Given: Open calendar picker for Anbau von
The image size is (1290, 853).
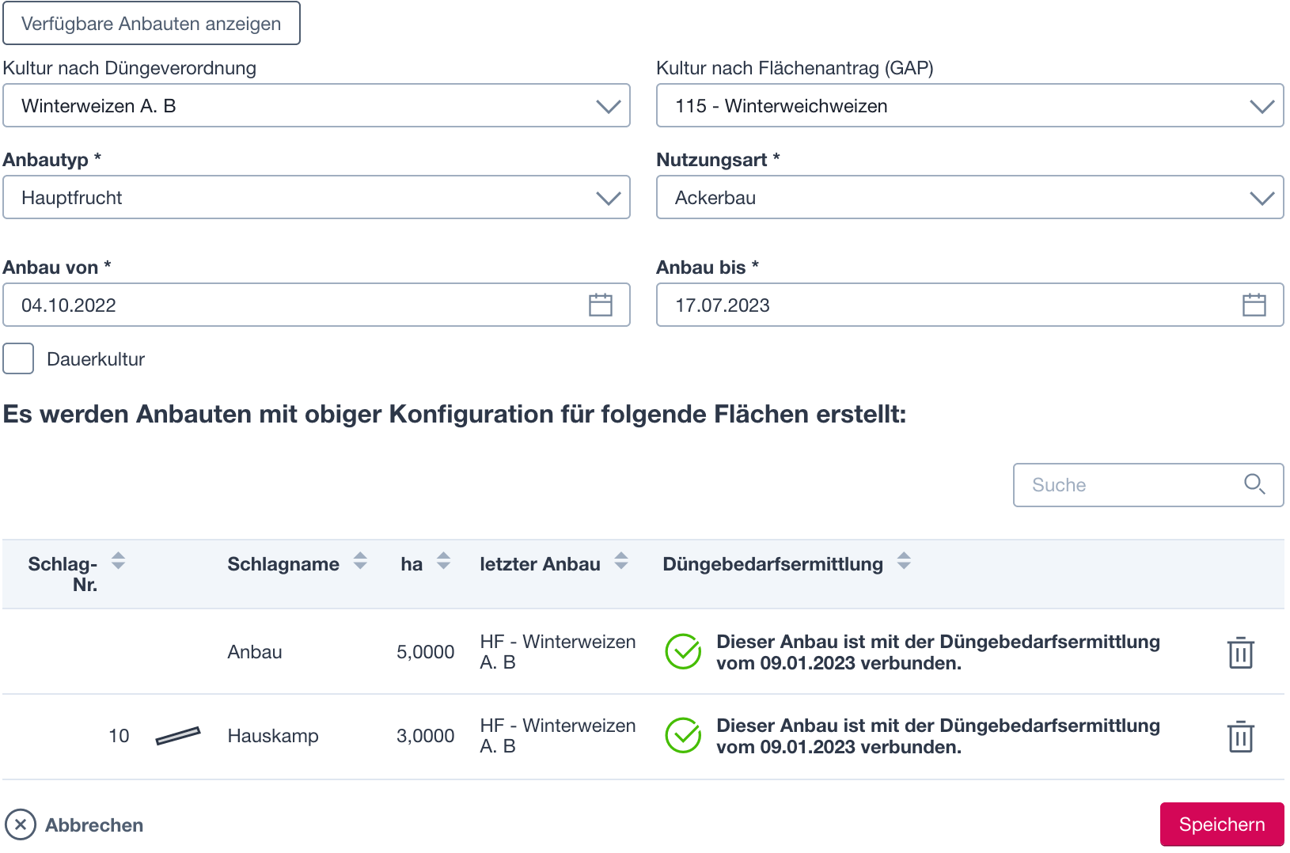Looking at the screenshot, I should coord(601,305).
